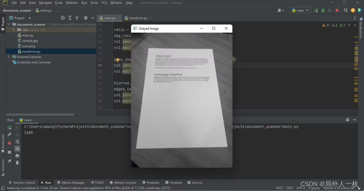The image size is (364, 191).
Task: Click the user account icon in the toolbar
Action: coord(280,10)
